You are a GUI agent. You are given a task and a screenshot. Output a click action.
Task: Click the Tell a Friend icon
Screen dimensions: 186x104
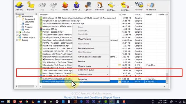151,6
